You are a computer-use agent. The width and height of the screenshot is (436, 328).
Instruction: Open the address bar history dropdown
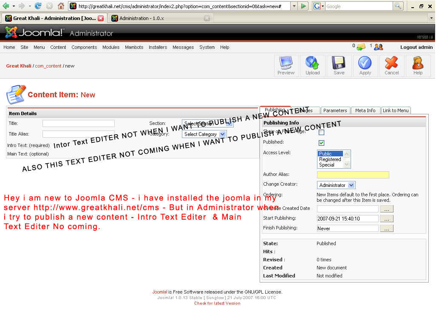point(294,6)
